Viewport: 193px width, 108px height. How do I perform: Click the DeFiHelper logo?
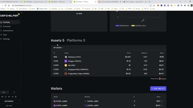[9, 15]
